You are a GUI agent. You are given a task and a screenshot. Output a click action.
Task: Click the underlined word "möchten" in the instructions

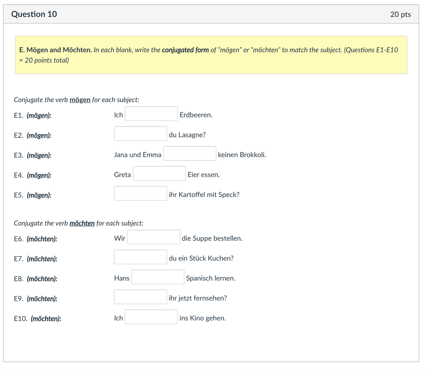(x=82, y=223)
